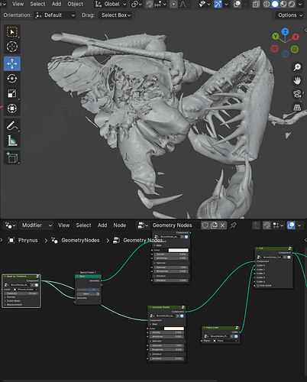Toggle viewport gizmos visibility
307x382 pixels.
[x=218, y=4]
